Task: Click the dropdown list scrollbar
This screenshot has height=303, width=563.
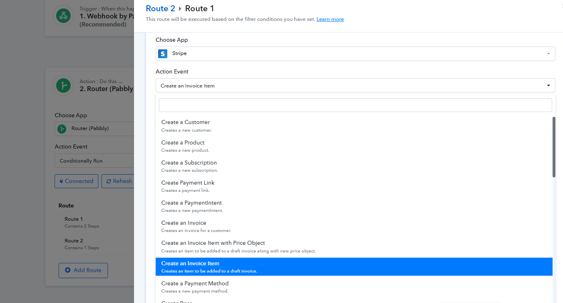Action: coord(554,147)
